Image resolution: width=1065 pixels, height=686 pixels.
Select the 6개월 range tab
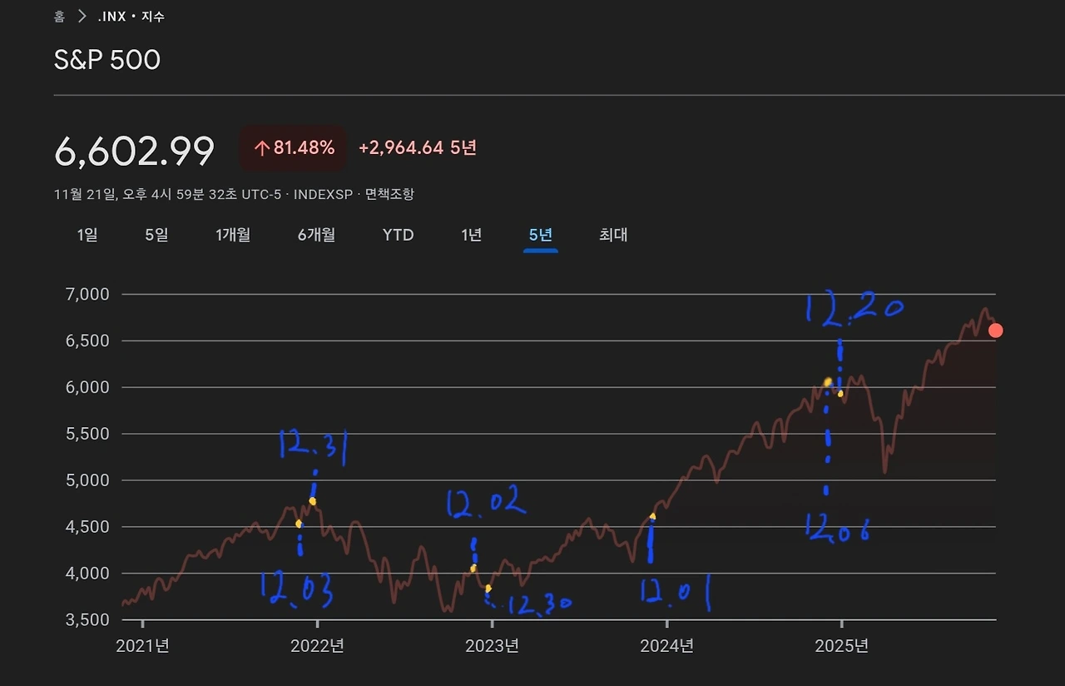point(316,235)
